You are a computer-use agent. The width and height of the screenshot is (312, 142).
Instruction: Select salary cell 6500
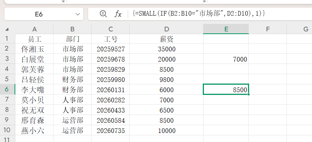pyautogui.click(x=166, y=110)
